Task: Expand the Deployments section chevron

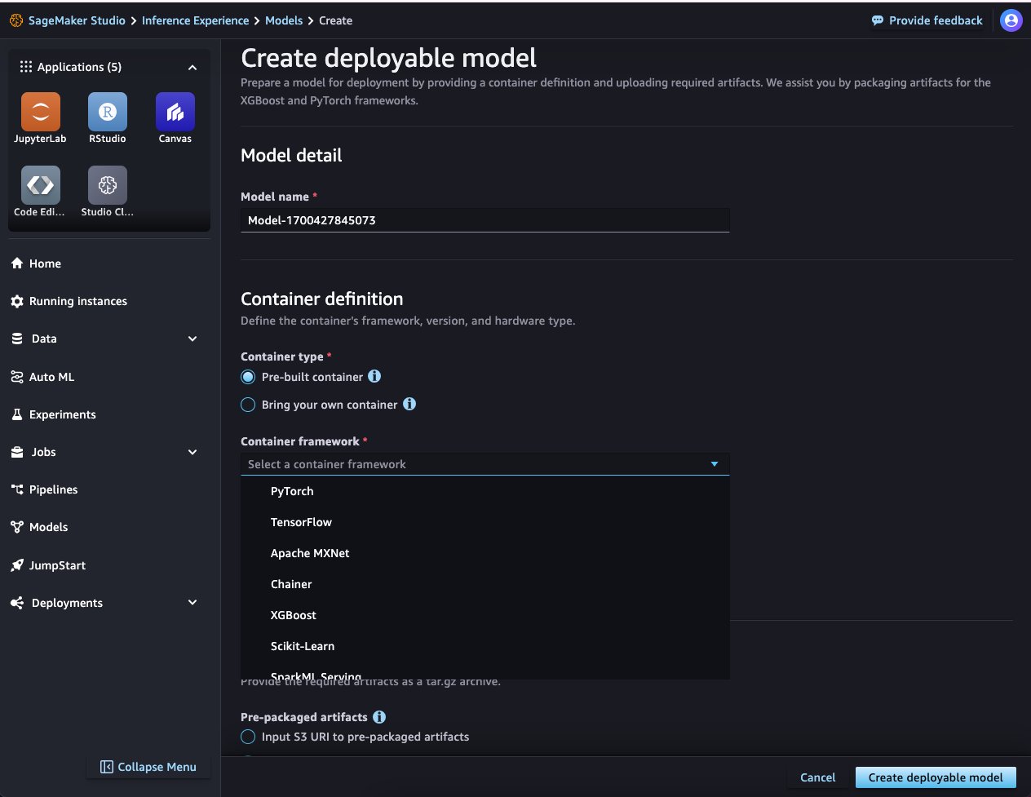Action: point(192,603)
